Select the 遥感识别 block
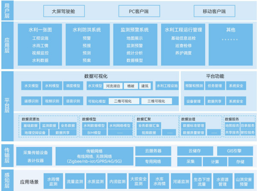This screenshot has height=191, width=257. pos(31,101)
